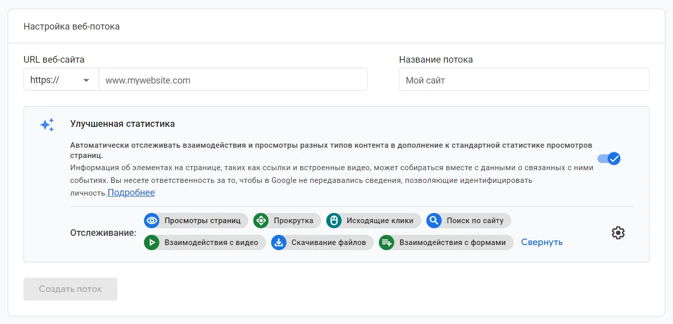Click the sparkle icon beside Улучшенная статистика
The image size is (673, 324).
pyautogui.click(x=47, y=125)
